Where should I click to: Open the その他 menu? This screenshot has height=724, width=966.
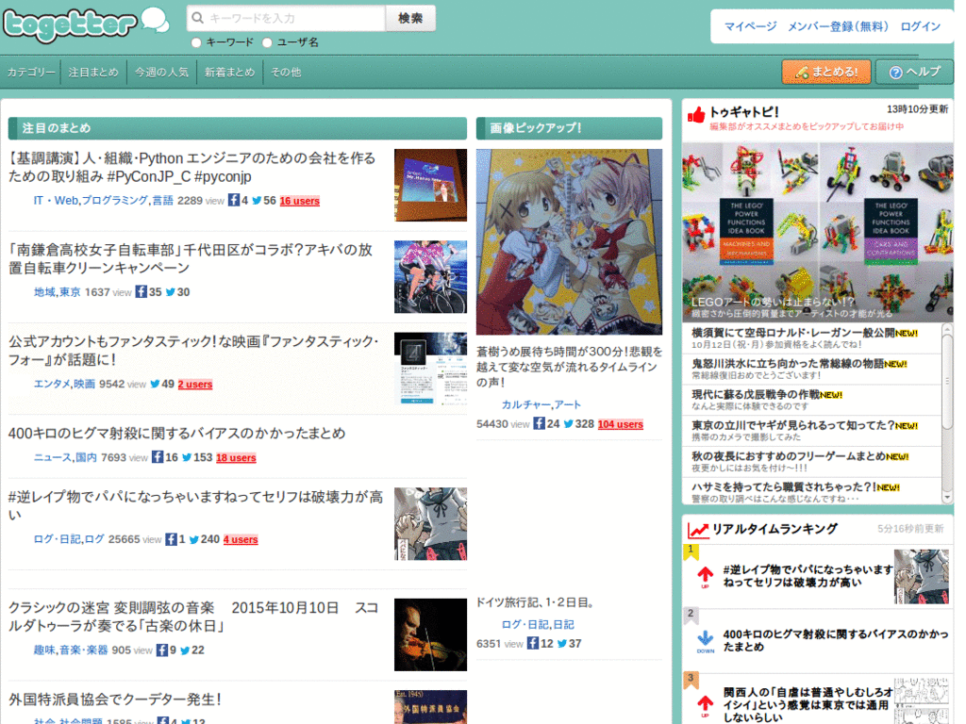[x=285, y=72]
